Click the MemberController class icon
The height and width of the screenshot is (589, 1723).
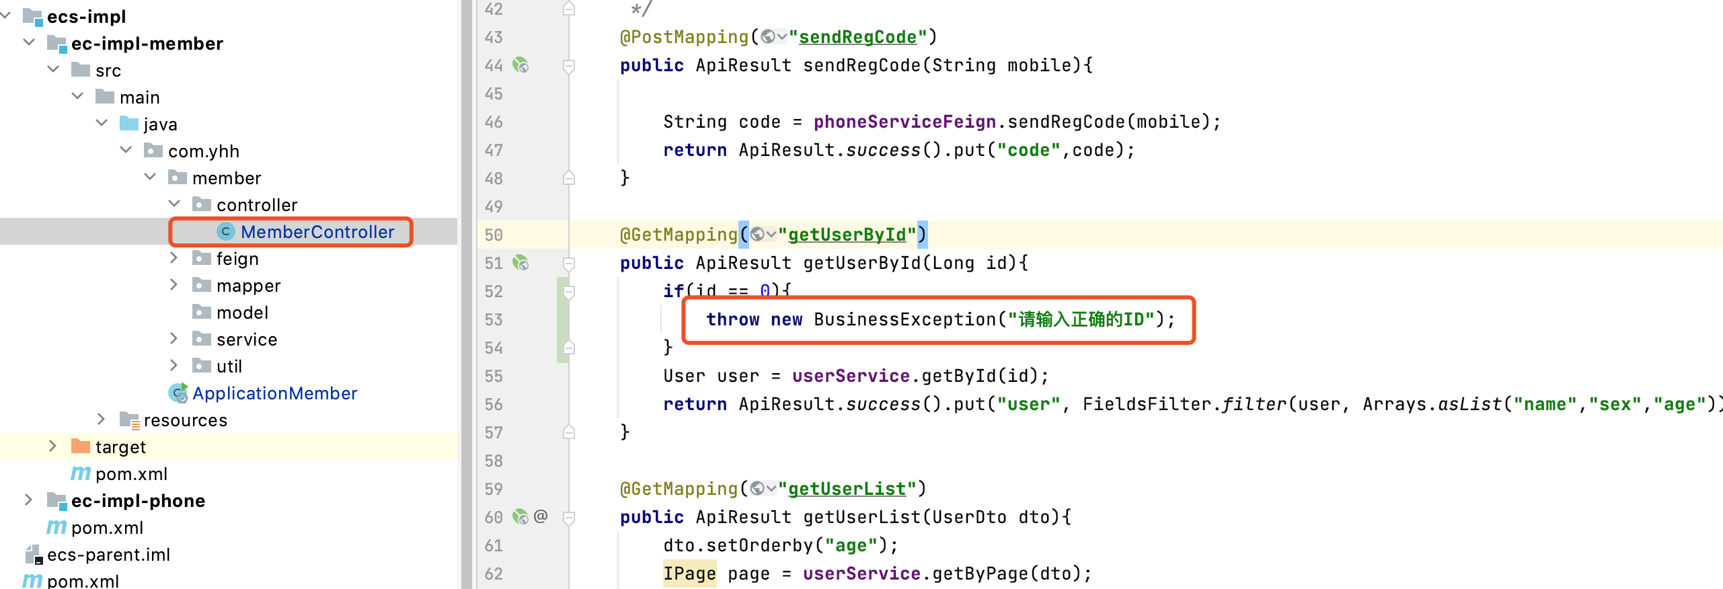pyautogui.click(x=225, y=231)
